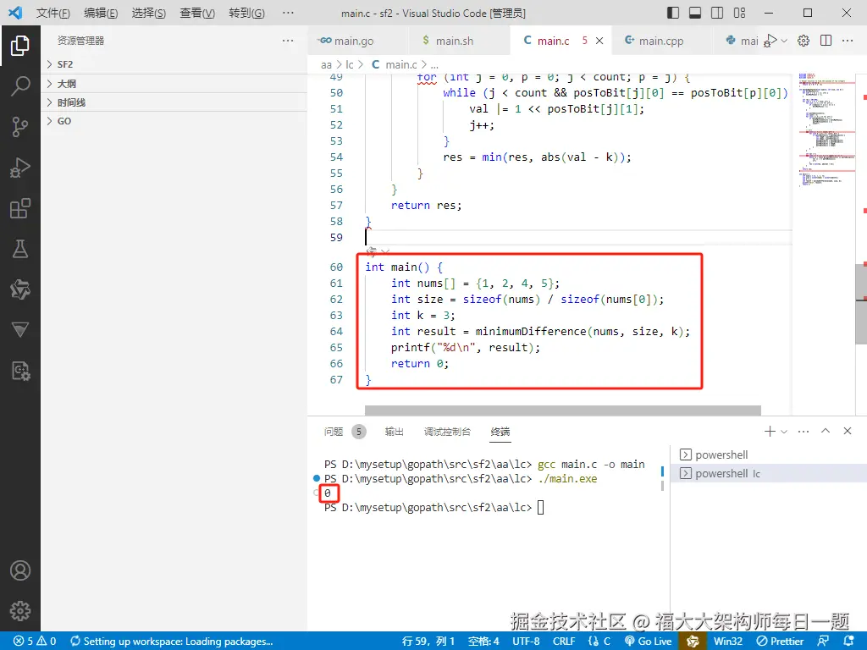
Task: Expand the SF2 folder section
Action: pyautogui.click(x=174, y=64)
